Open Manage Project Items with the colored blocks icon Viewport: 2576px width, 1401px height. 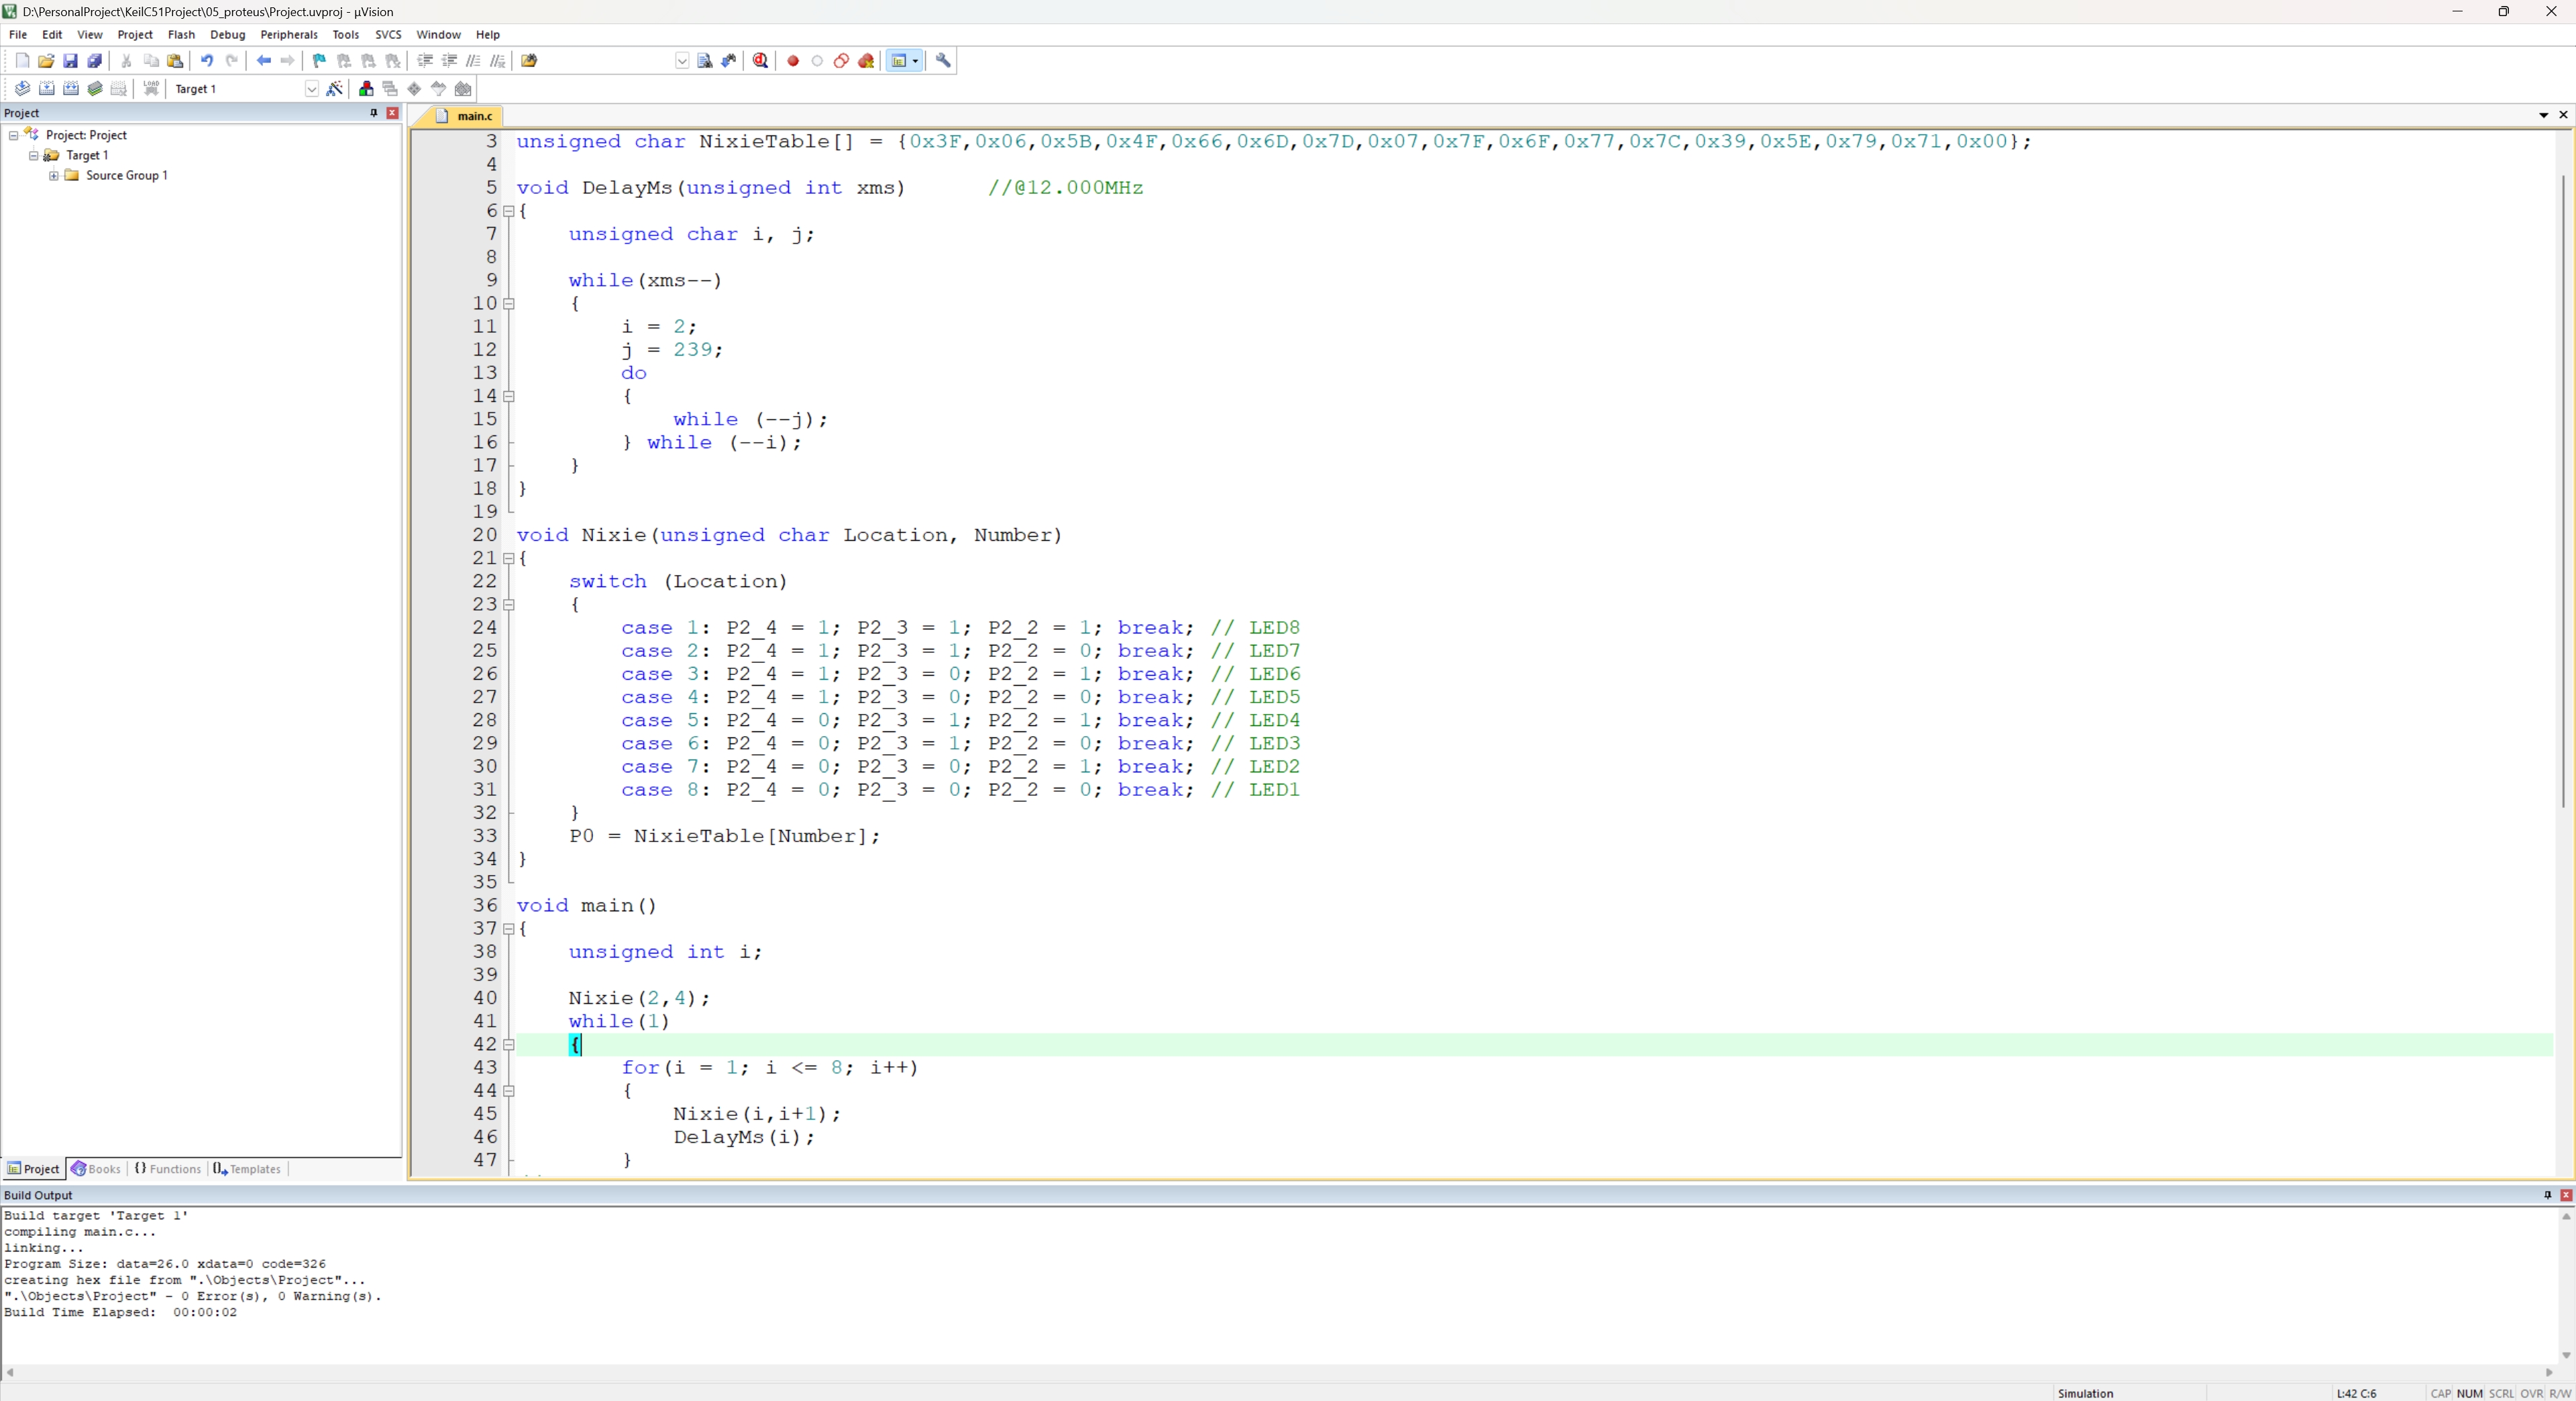[366, 89]
